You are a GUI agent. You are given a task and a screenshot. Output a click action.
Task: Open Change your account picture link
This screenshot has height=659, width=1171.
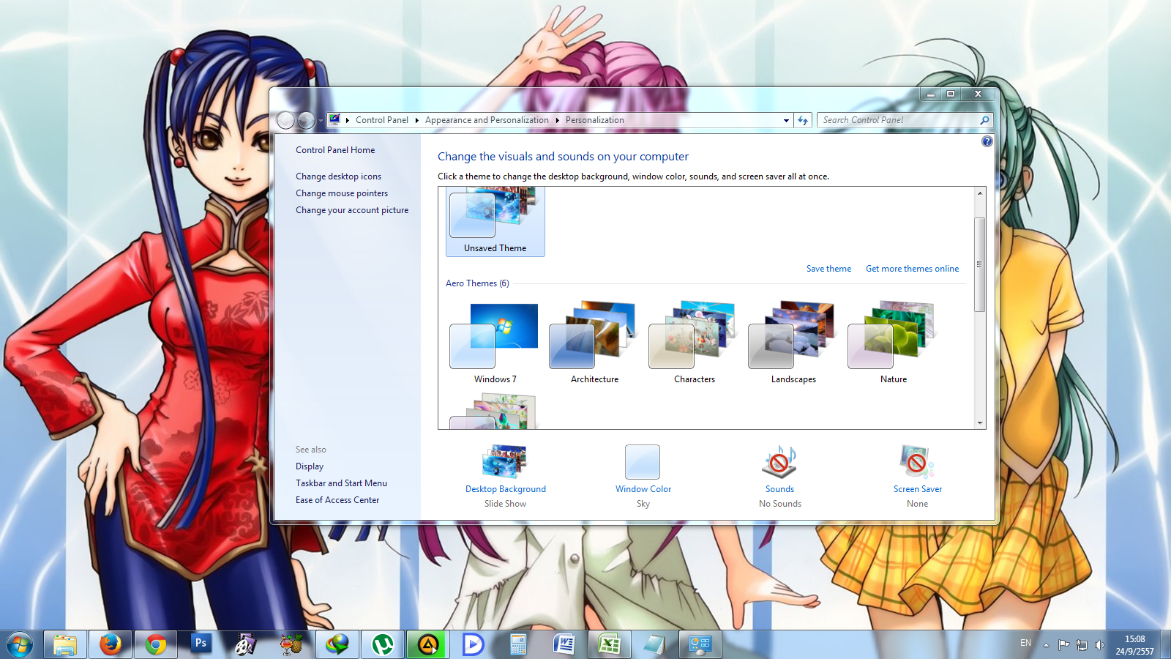(352, 210)
